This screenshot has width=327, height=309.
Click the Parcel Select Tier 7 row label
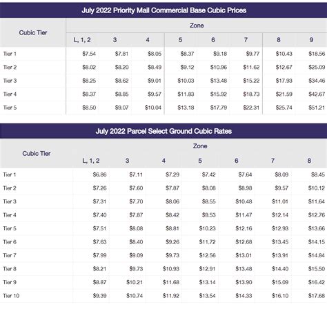click(x=10, y=255)
